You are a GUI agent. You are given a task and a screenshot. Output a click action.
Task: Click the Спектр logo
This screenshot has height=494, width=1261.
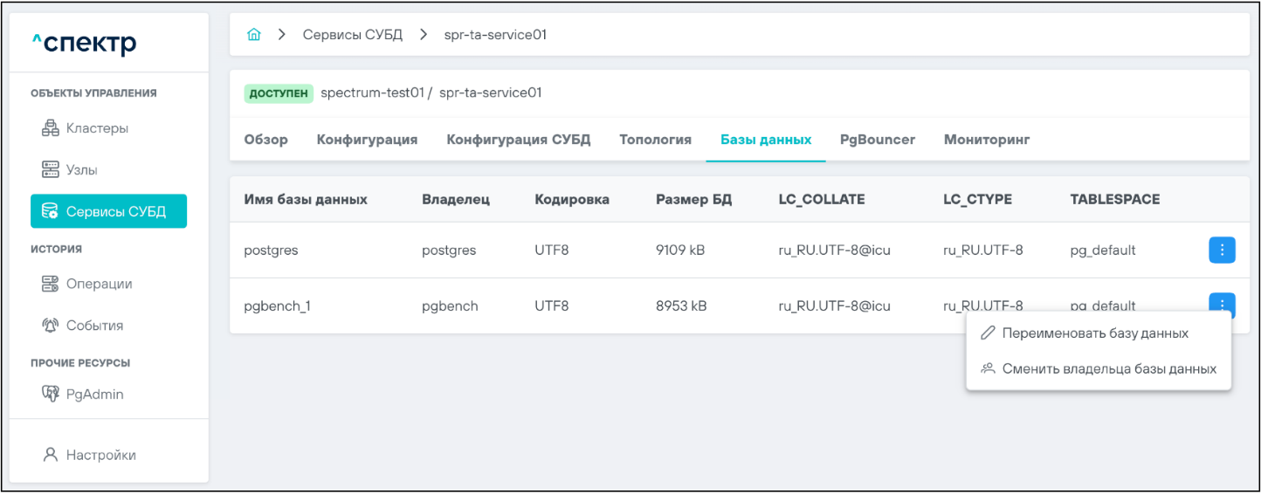tap(84, 43)
